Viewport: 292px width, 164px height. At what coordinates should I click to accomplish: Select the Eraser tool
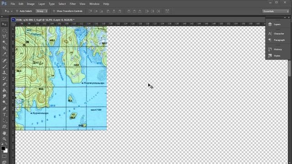pos(4,84)
